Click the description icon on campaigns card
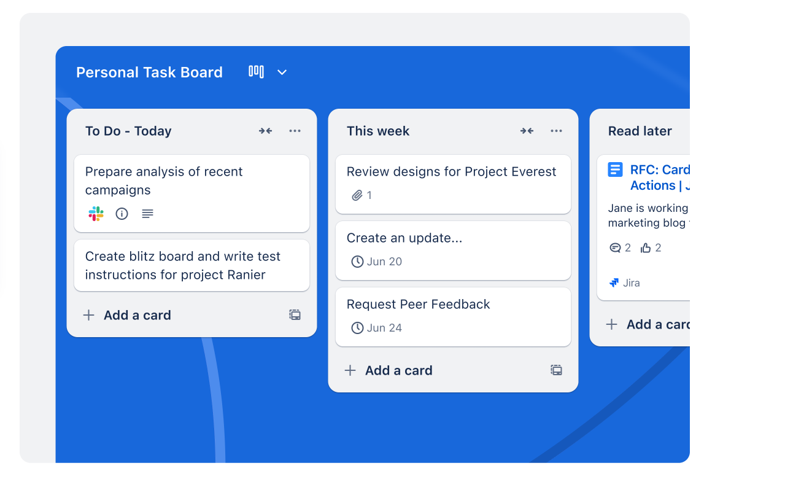The image size is (785, 479). (x=147, y=214)
